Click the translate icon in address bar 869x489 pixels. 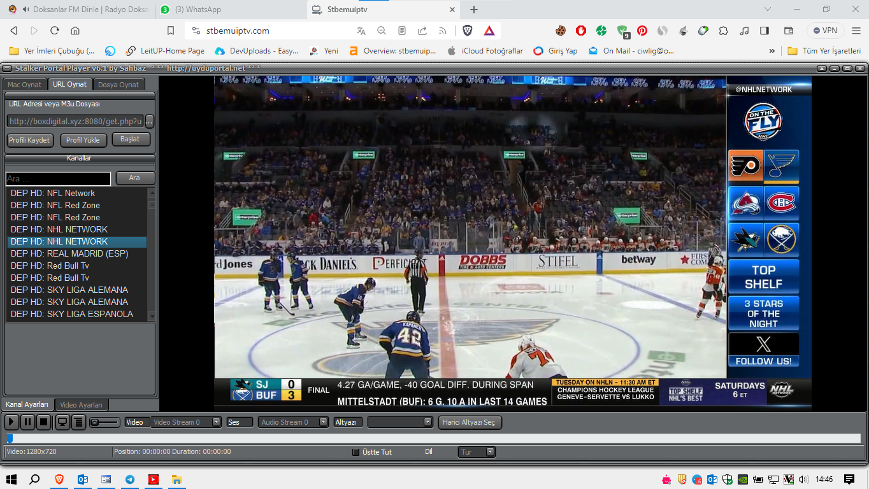point(361,31)
